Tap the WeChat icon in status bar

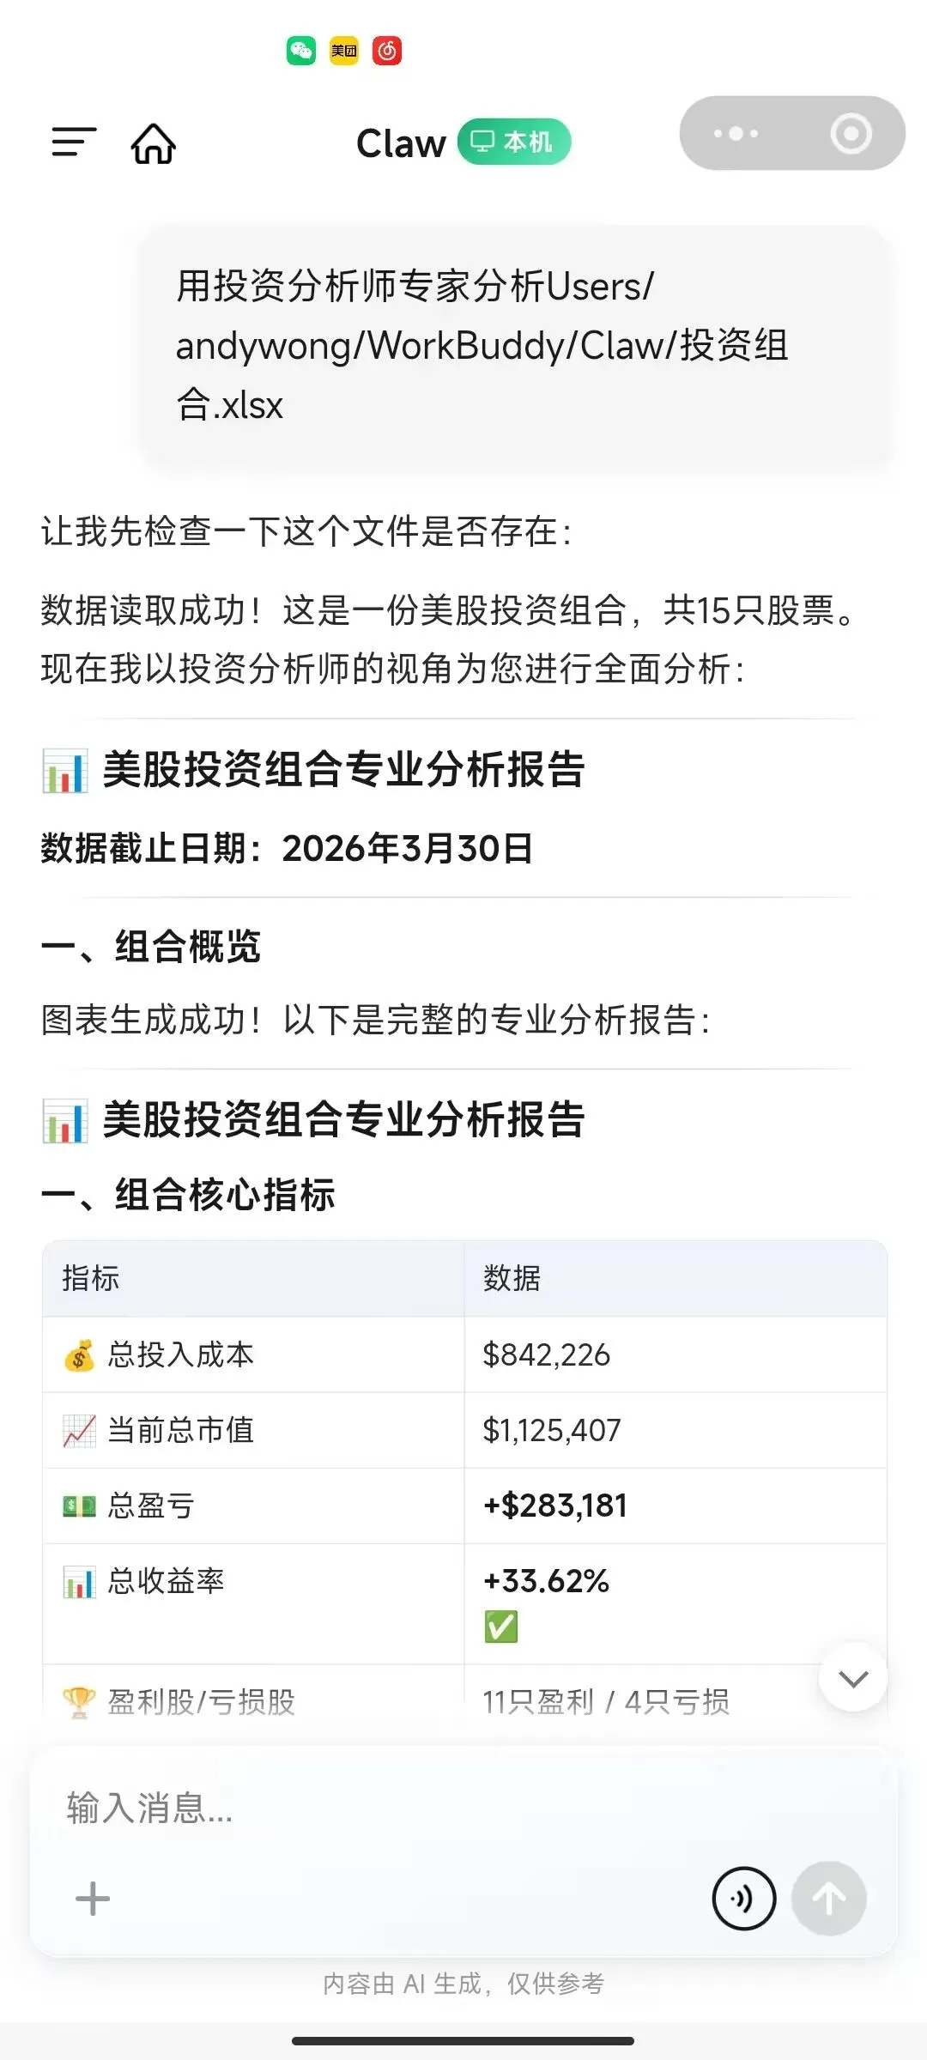tap(301, 51)
